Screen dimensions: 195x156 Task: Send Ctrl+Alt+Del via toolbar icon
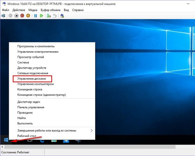3,16
